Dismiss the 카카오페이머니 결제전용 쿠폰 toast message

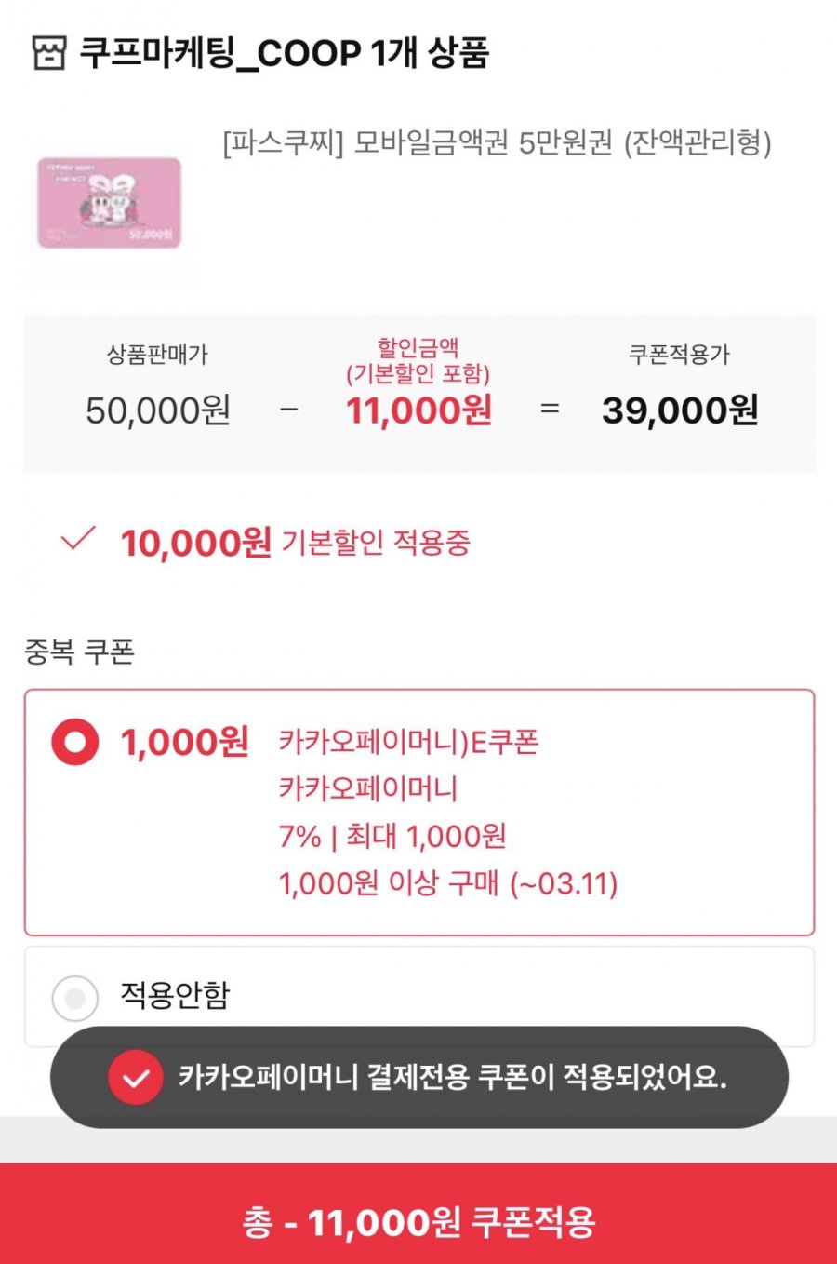pos(452,1078)
